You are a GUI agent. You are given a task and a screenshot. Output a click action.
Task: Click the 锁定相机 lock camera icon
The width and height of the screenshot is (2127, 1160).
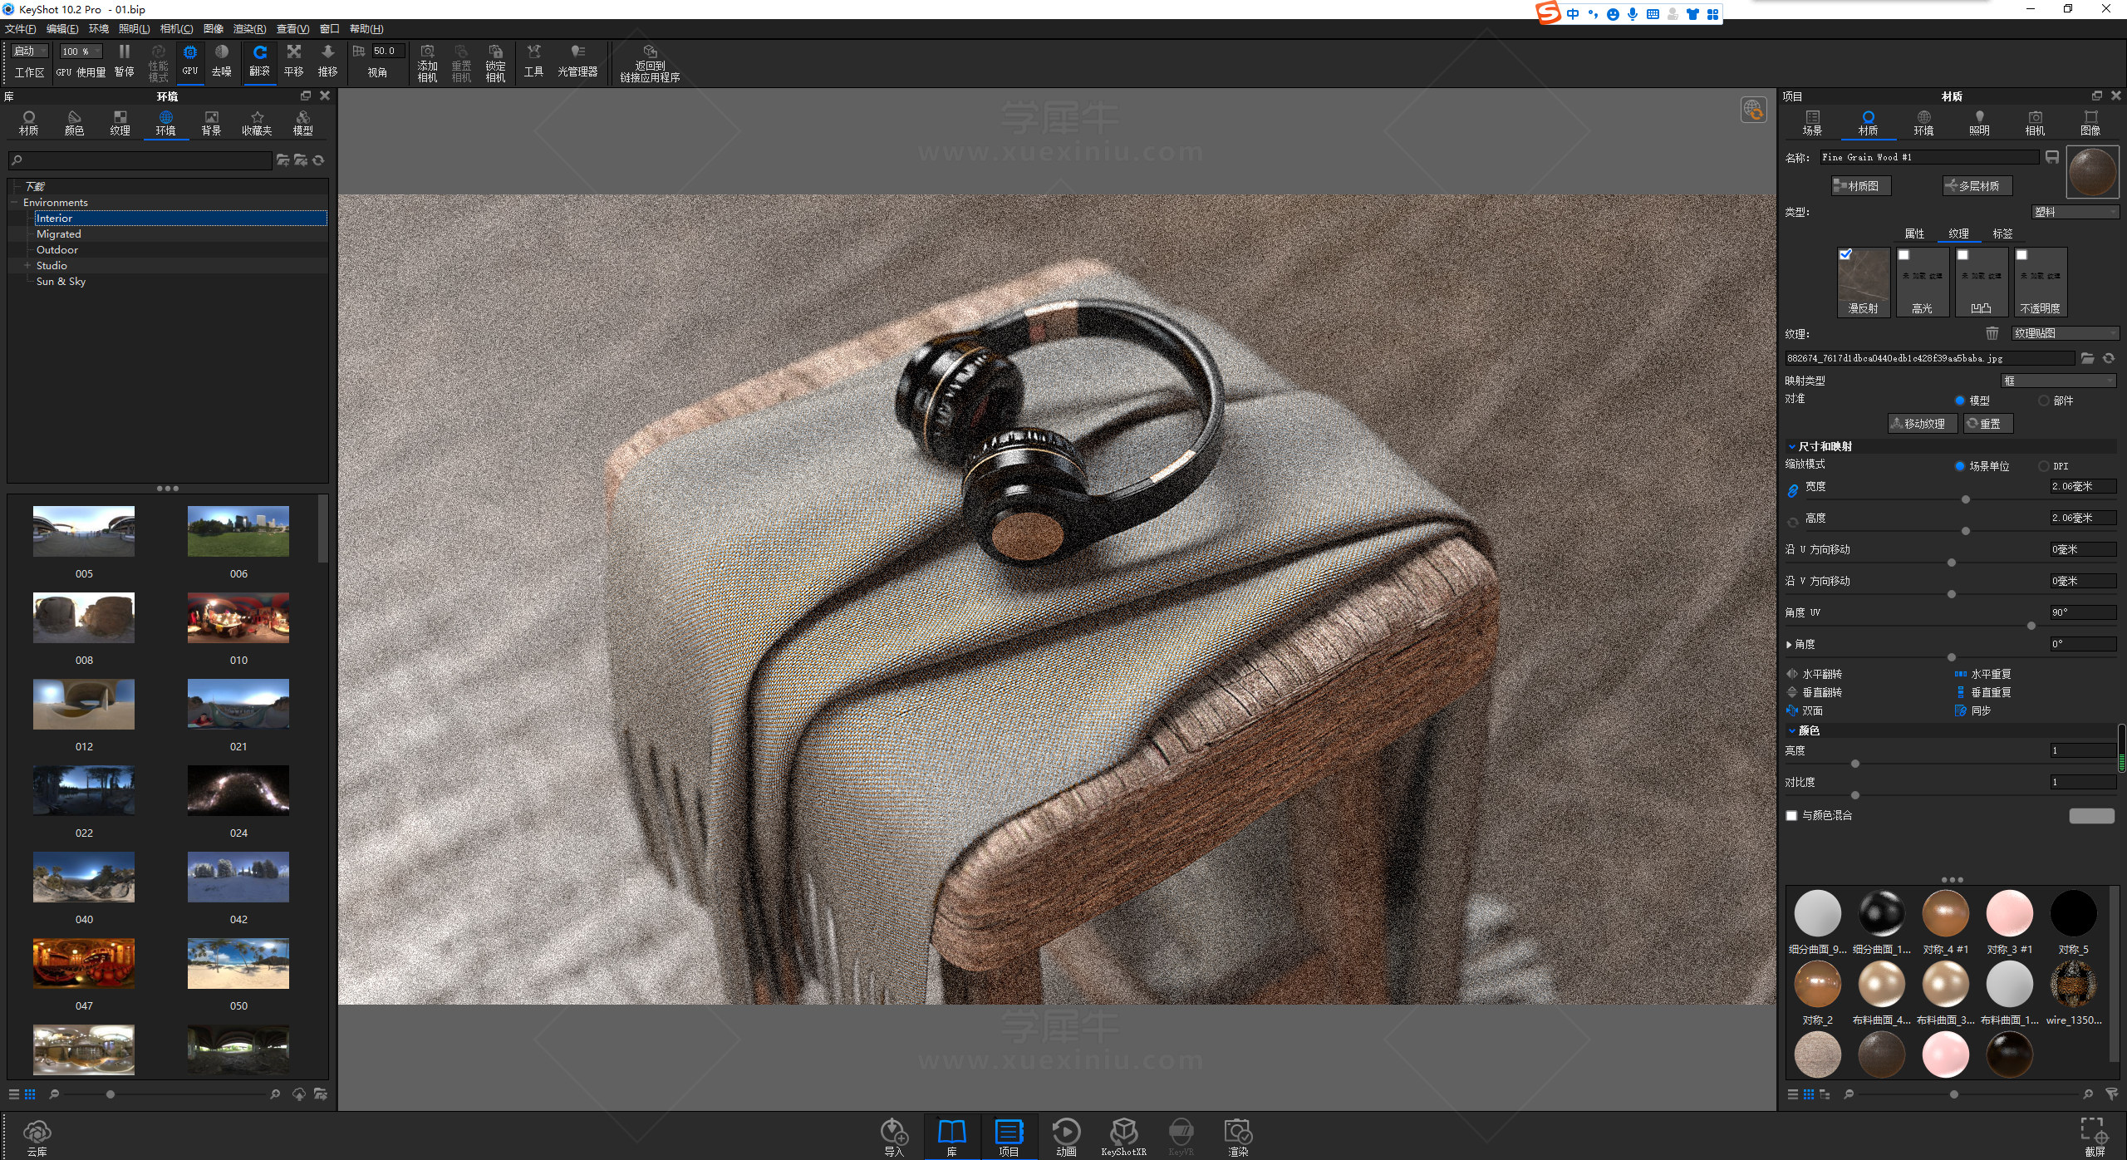(495, 63)
